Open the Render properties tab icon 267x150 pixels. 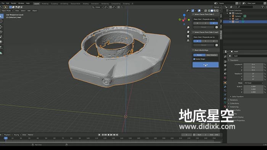click(x=225, y=62)
